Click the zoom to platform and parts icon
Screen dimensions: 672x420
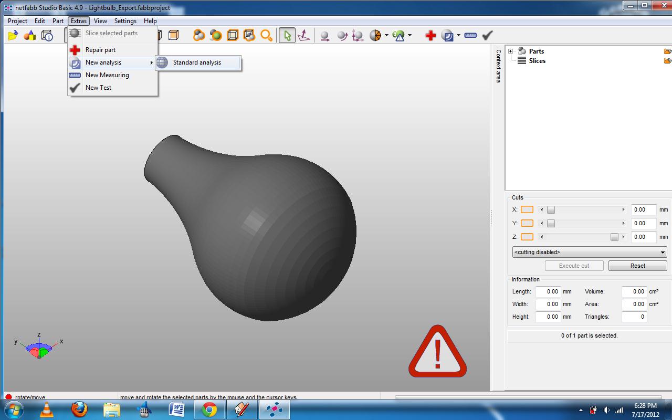tap(249, 35)
